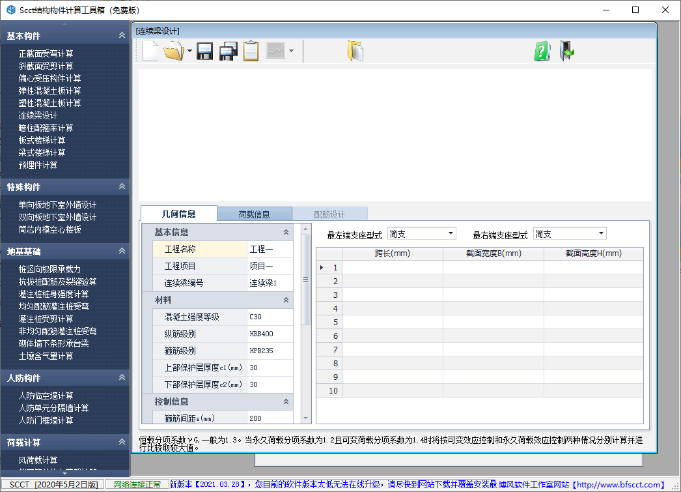
Task: Collapse the 荷载计算 sidebar group
Action: coord(122,442)
